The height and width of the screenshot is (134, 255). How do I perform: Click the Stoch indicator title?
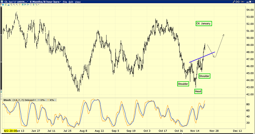(6, 100)
